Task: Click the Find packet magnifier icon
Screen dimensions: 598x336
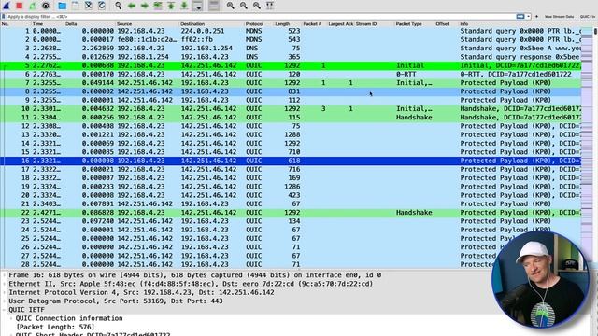Action: click(x=119, y=6)
